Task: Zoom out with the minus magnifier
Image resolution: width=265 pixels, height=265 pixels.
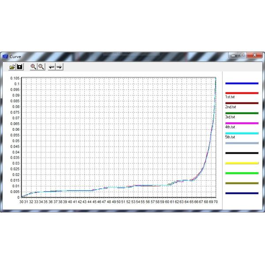Action: tap(41, 67)
